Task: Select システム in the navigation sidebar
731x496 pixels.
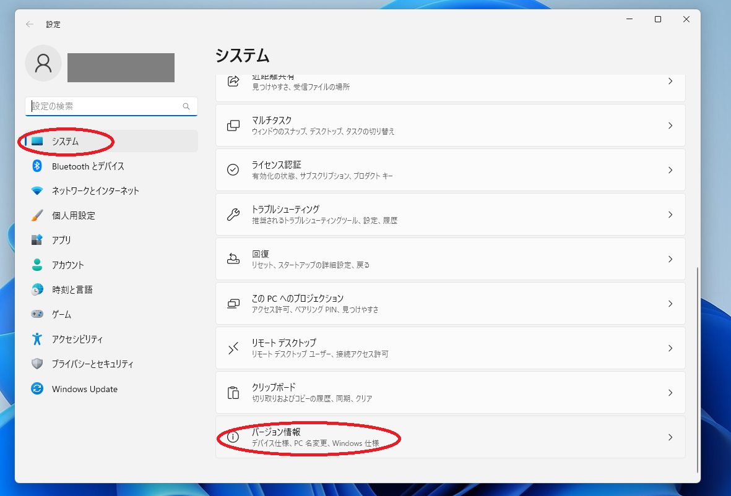Action: tap(66, 141)
